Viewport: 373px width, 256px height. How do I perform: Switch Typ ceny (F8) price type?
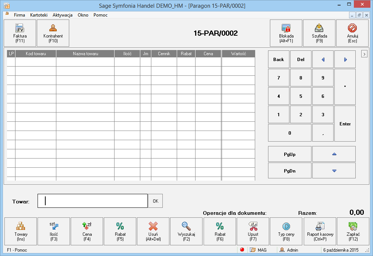[286, 231]
